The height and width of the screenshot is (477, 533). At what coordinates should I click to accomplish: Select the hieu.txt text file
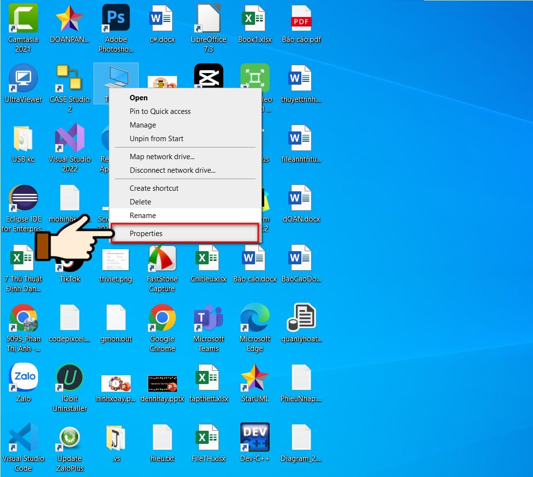point(162,437)
